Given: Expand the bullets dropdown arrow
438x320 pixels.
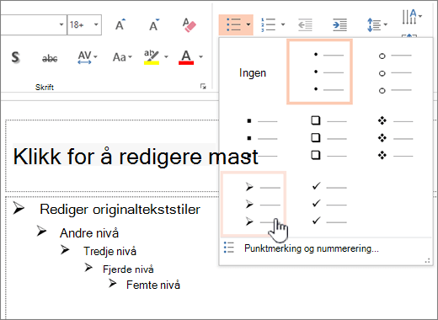Looking at the screenshot, I should [x=248, y=24].
